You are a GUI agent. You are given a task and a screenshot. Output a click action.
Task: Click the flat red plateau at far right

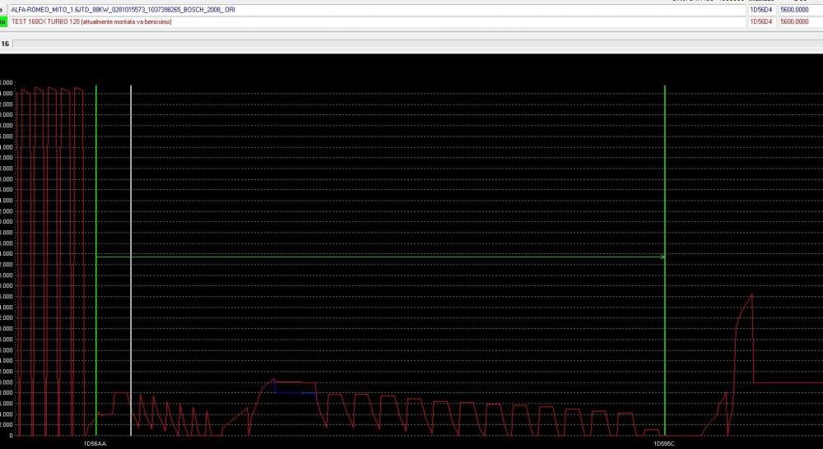click(x=788, y=383)
